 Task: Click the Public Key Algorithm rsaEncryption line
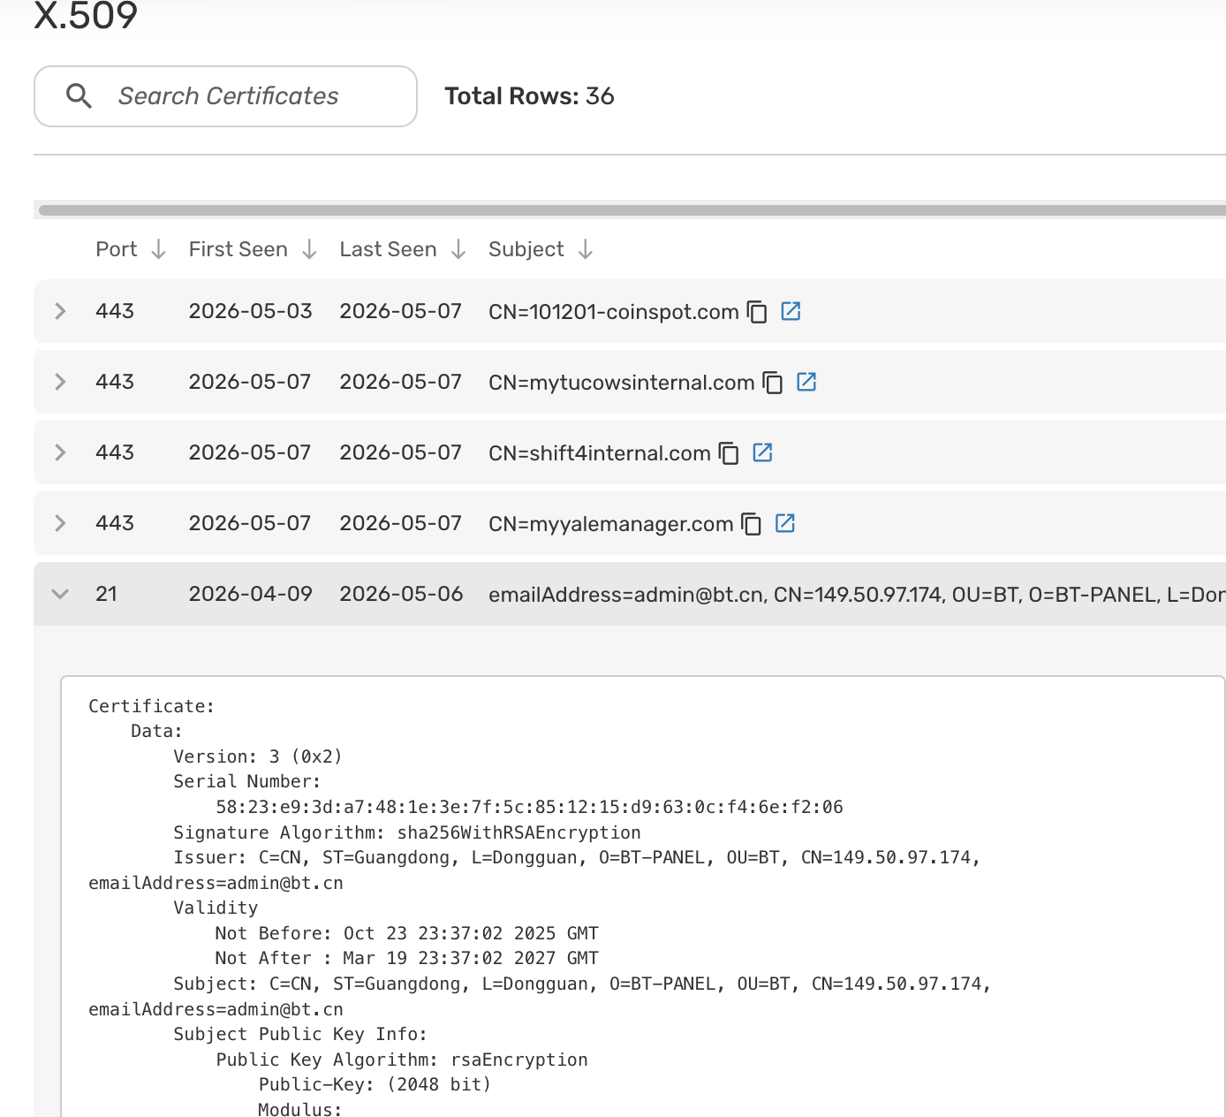pyautogui.click(x=402, y=1060)
